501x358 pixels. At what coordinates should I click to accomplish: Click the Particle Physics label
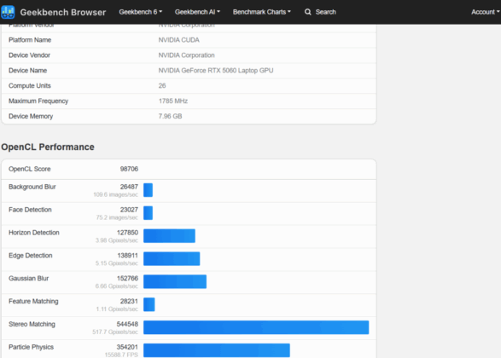pos(31,347)
